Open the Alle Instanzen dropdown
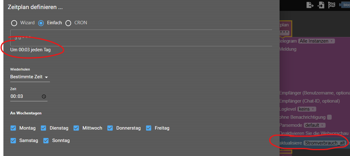Screen dimensions: 350x156 click(316, 41)
